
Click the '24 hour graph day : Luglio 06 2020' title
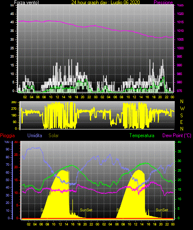(x=106, y=2)
